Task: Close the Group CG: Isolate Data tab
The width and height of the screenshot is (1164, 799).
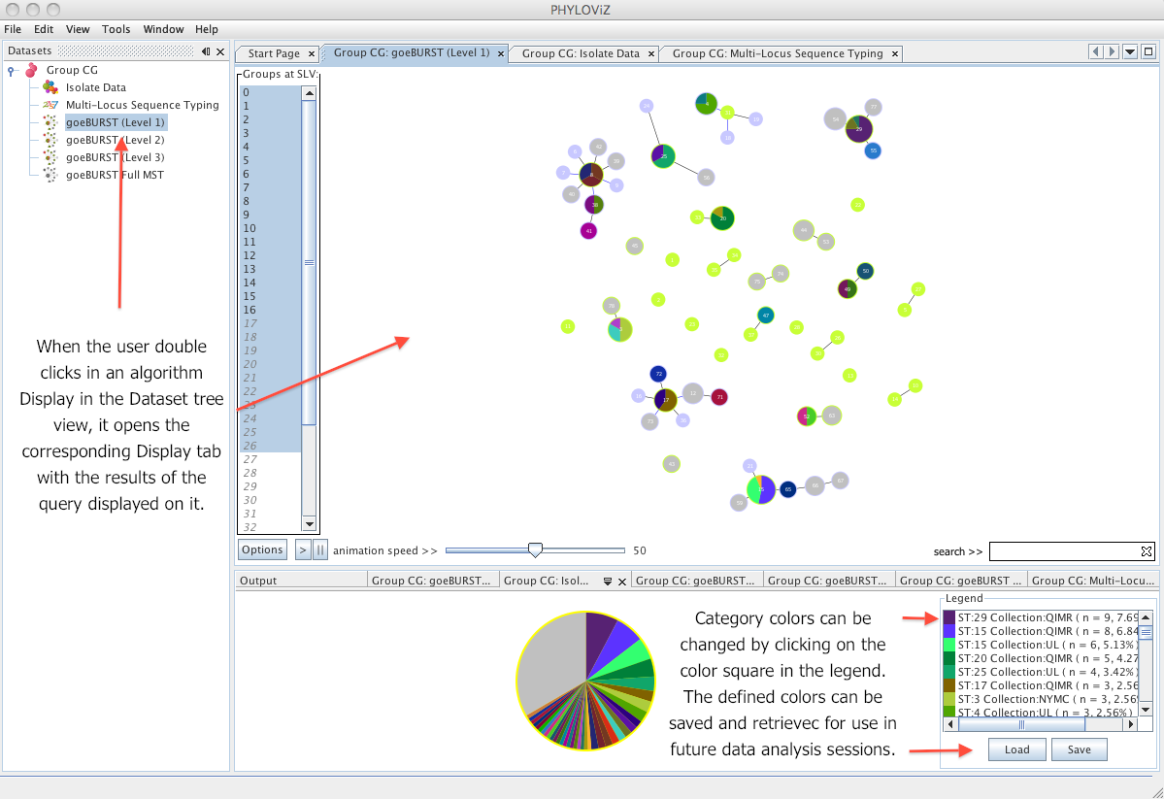Action: [651, 54]
